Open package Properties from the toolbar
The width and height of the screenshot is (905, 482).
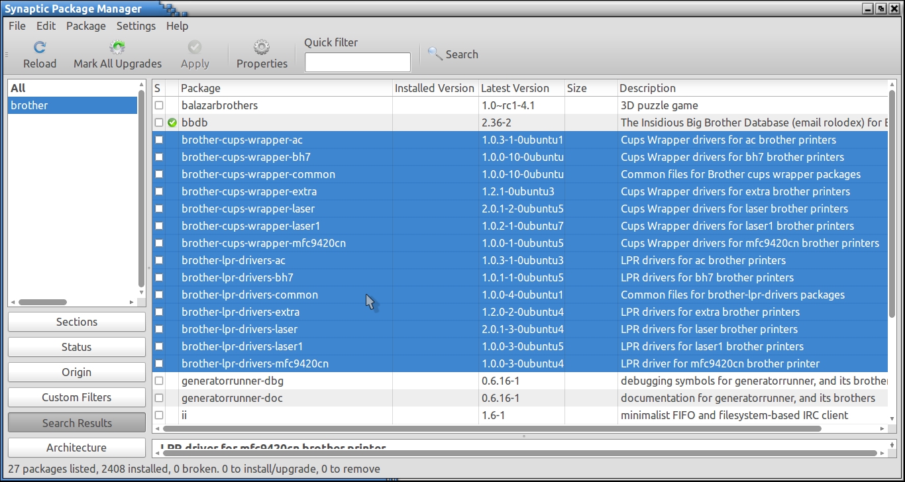(262, 47)
